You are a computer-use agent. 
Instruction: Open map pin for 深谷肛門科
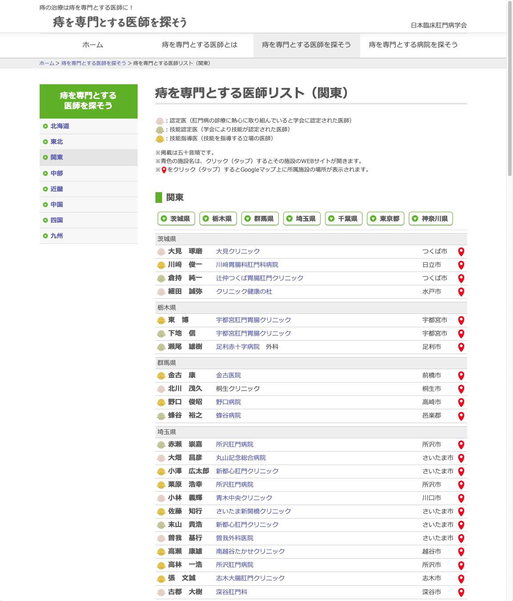pos(461,592)
